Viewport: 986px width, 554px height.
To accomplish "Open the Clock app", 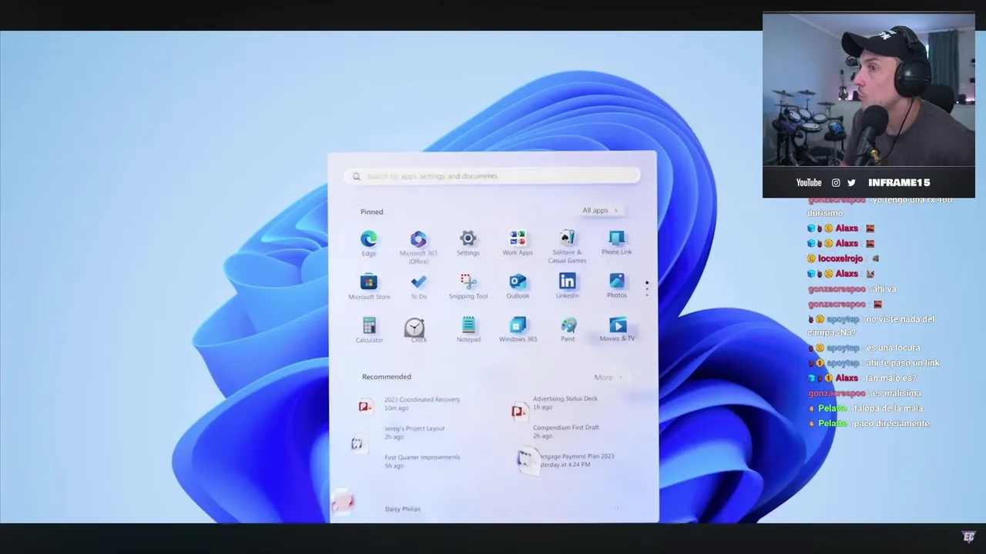I will (x=414, y=330).
